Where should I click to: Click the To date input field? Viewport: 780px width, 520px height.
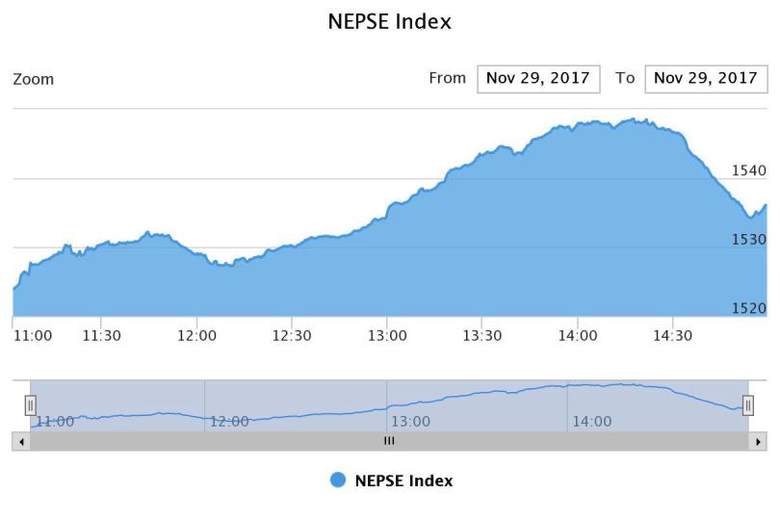[x=706, y=79]
